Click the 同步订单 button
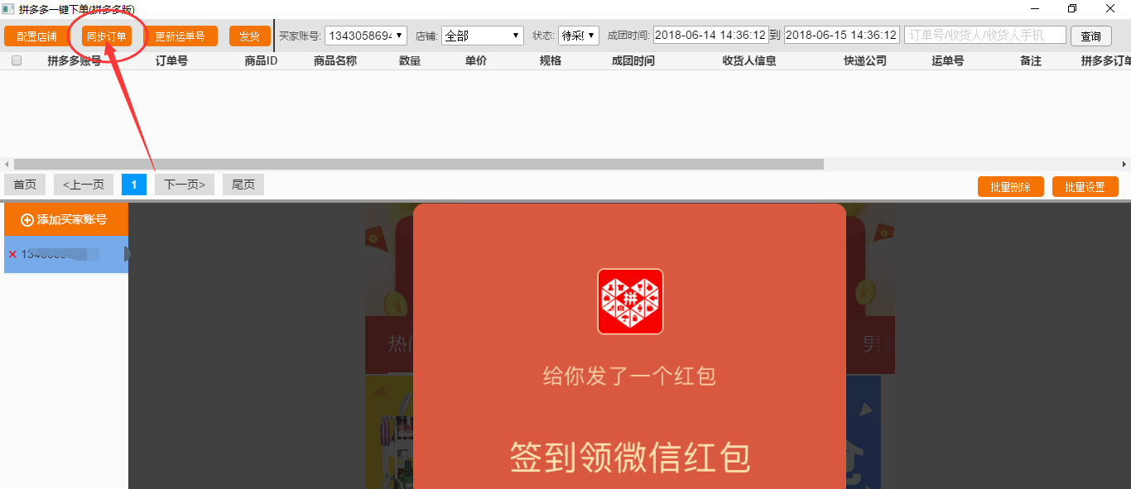 (107, 36)
